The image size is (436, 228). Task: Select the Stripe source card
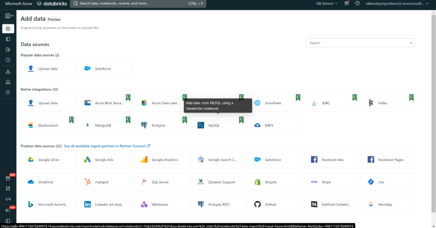pyautogui.click(x=331, y=182)
